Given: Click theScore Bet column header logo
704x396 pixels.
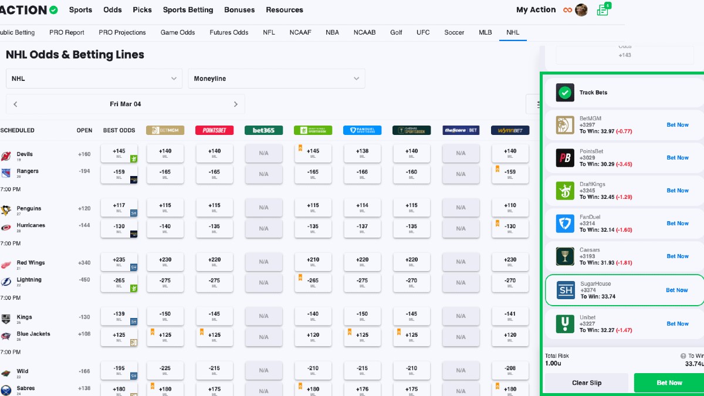Looking at the screenshot, I should (461, 130).
